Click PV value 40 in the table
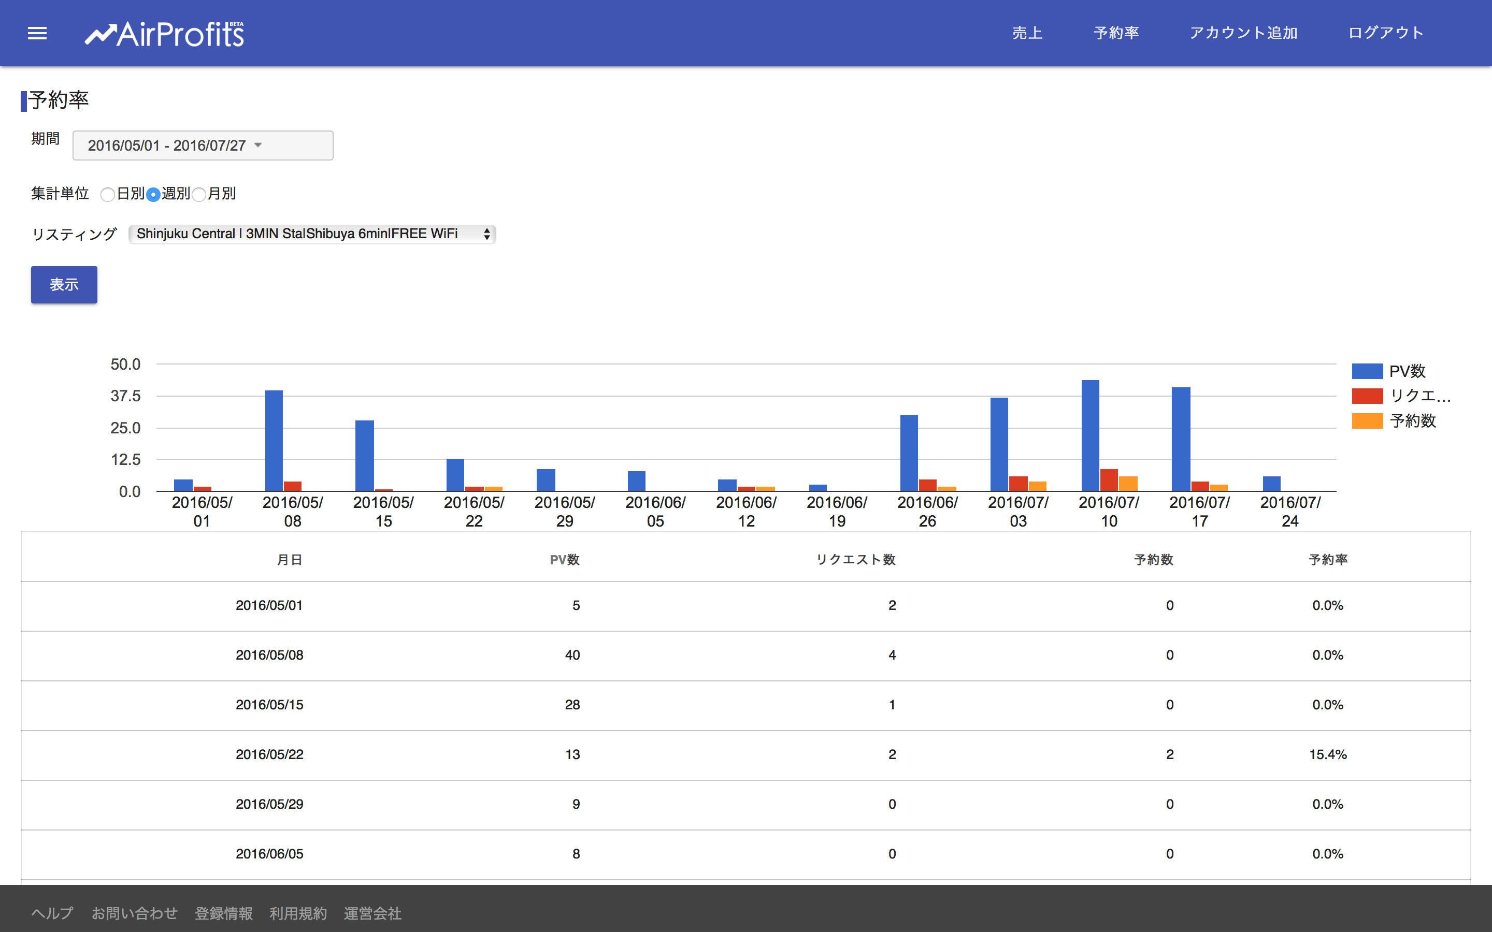This screenshot has height=932, width=1492. (x=573, y=655)
